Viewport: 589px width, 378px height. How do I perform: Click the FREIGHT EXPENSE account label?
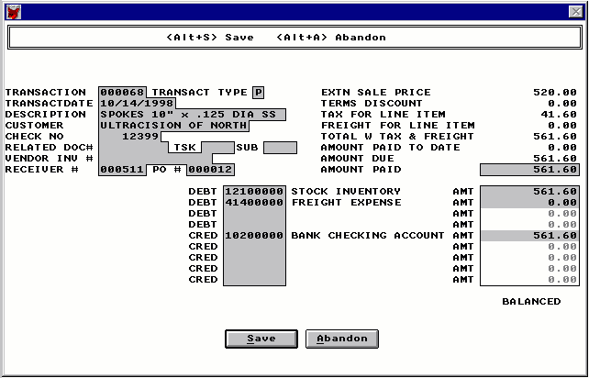(346, 203)
